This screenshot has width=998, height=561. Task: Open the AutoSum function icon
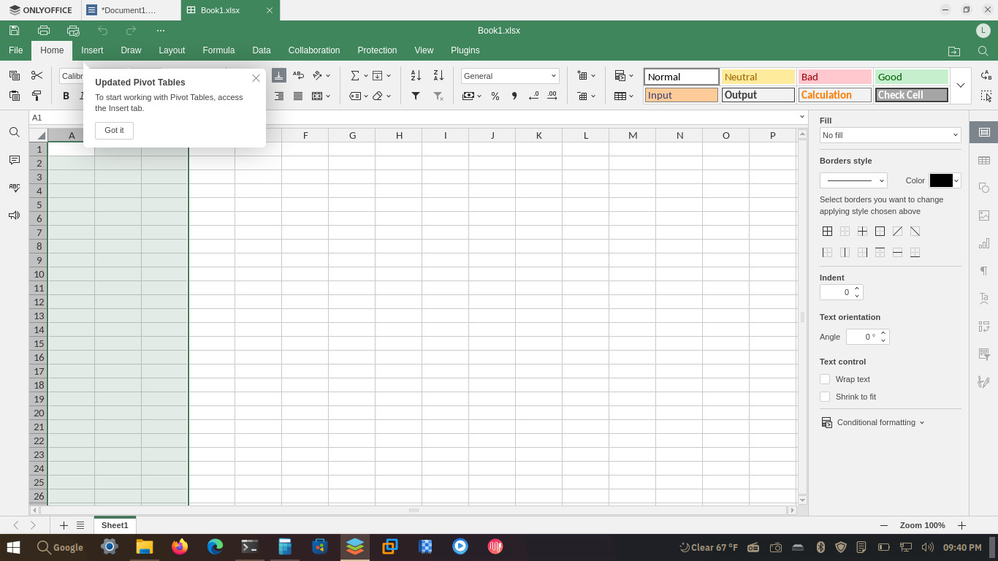(x=355, y=75)
